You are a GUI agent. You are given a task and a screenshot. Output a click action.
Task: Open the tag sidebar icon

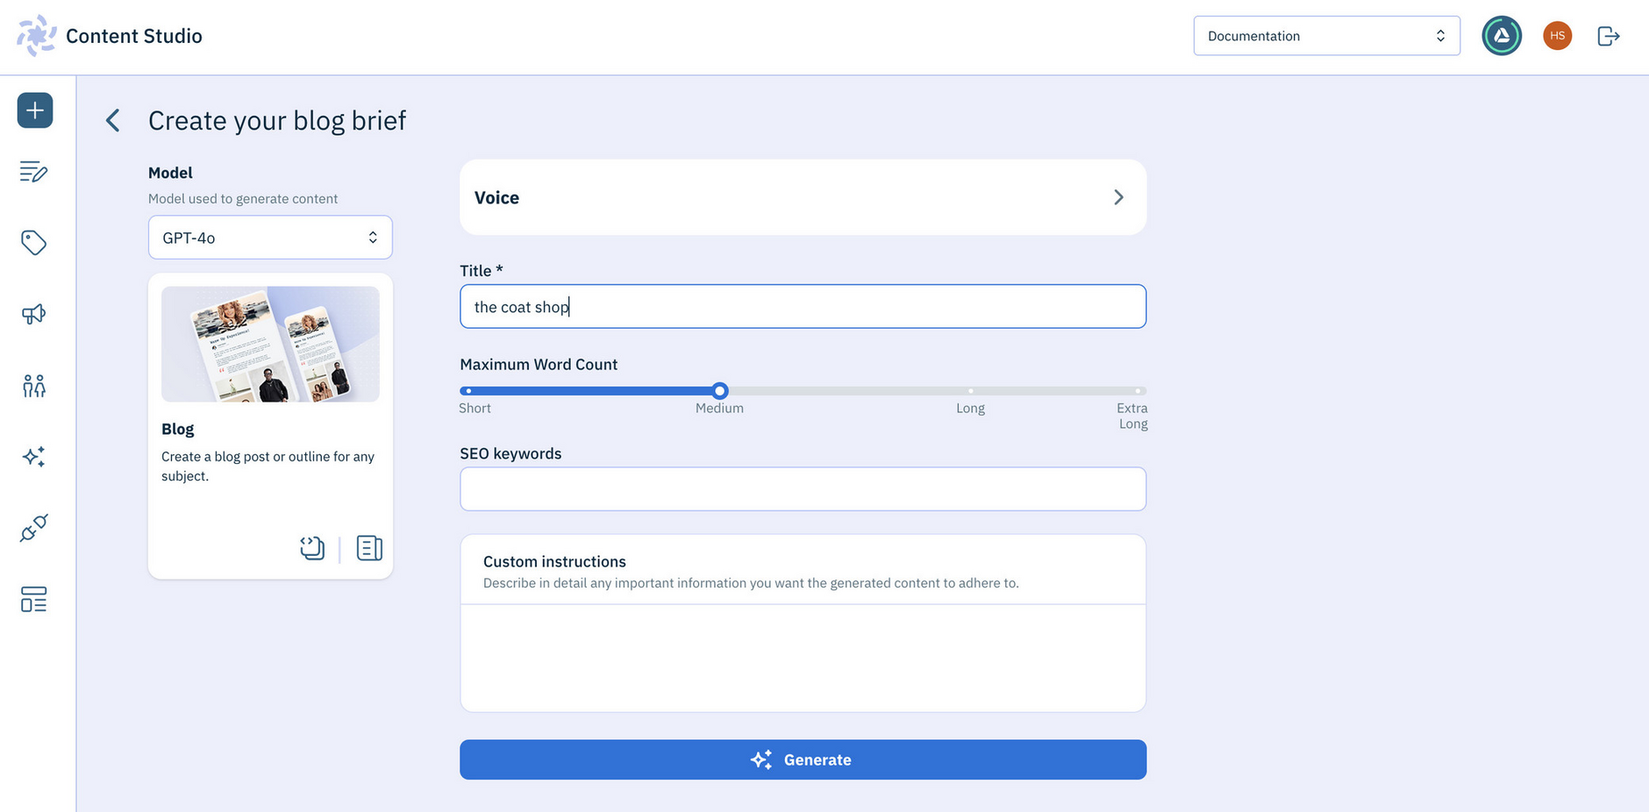pyautogui.click(x=34, y=243)
